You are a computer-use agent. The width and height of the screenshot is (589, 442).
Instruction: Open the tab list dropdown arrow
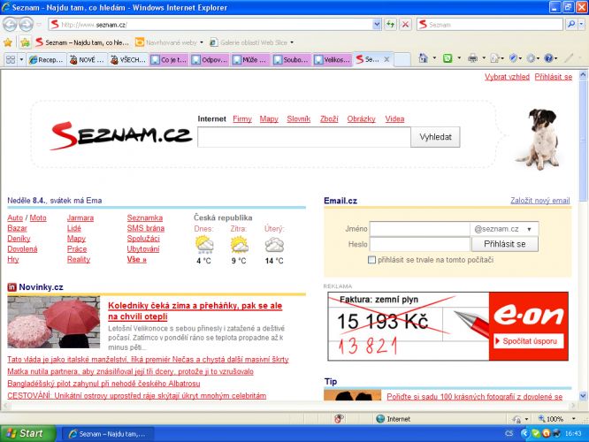(21, 59)
